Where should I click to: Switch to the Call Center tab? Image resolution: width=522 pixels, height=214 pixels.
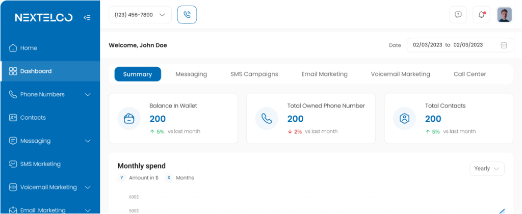(469, 74)
